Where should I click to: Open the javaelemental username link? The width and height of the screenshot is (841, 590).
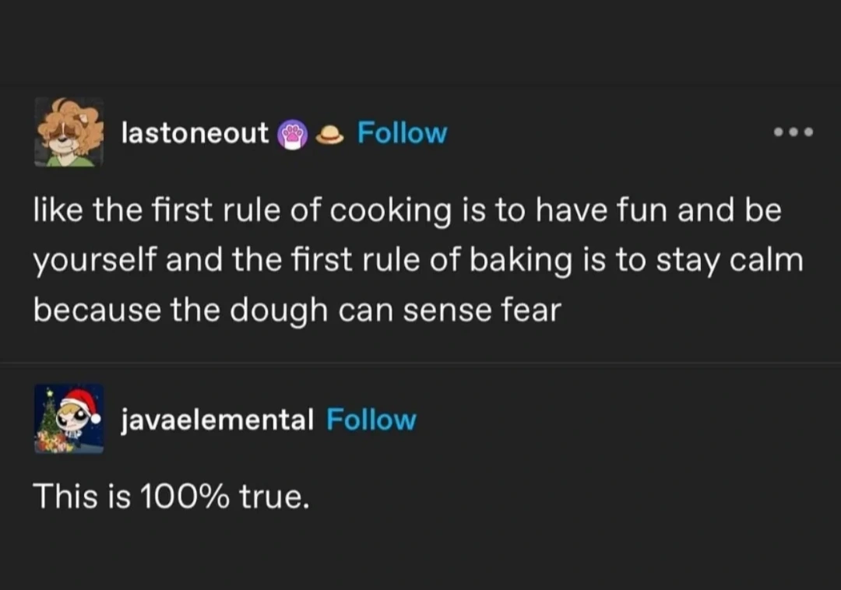(x=217, y=420)
